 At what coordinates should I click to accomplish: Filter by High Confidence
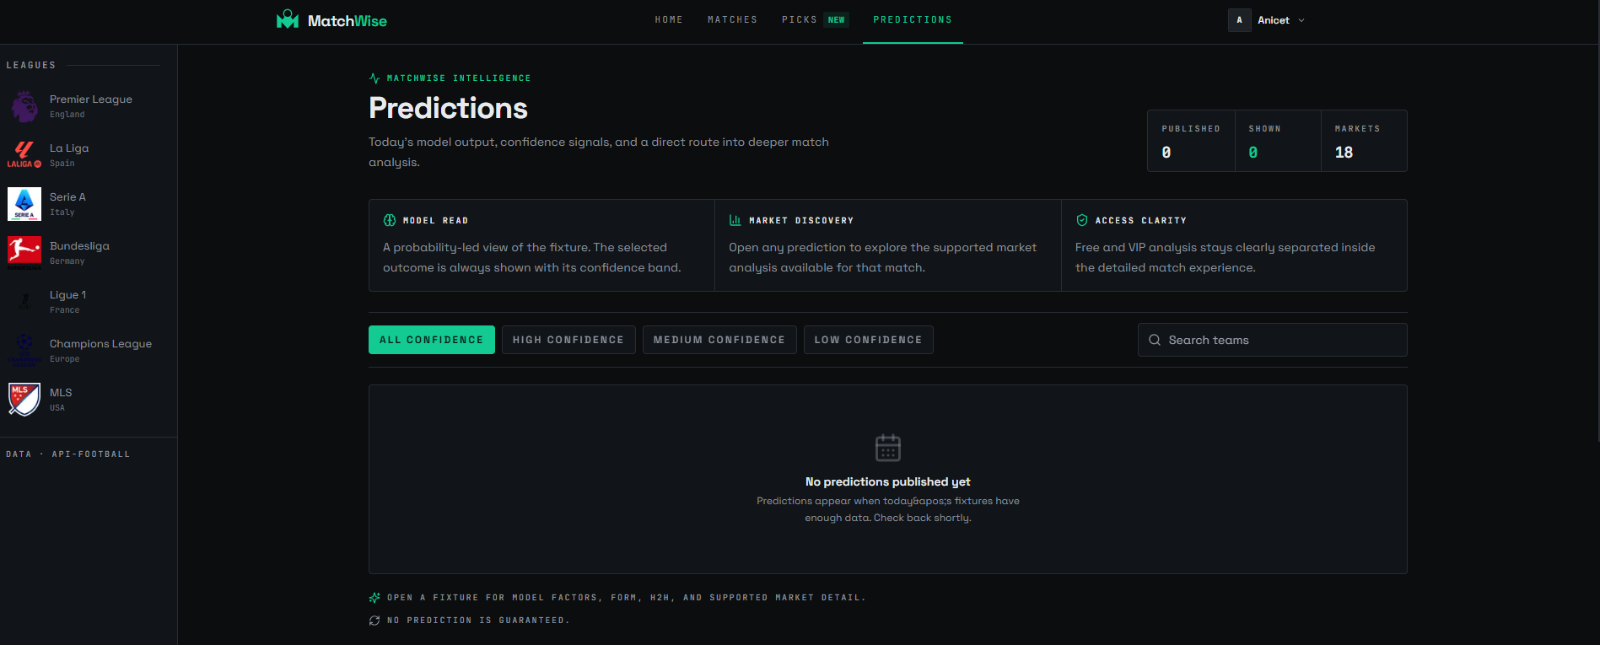(x=568, y=340)
